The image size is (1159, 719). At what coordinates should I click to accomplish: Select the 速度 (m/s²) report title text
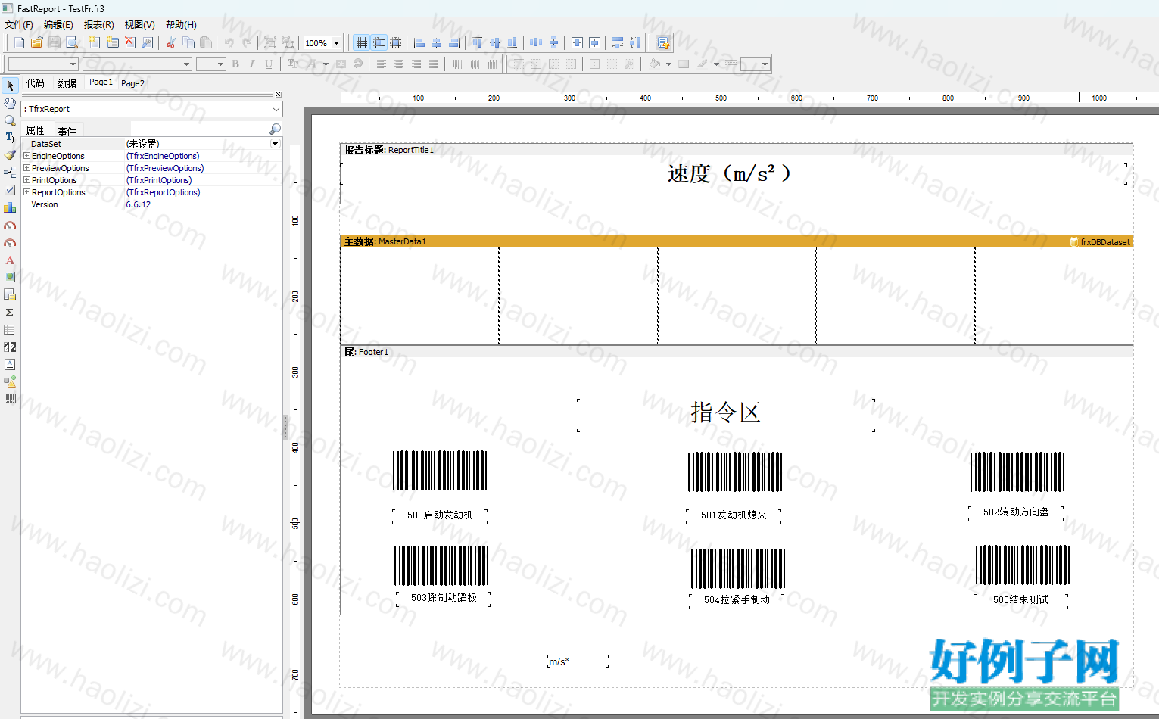[729, 173]
